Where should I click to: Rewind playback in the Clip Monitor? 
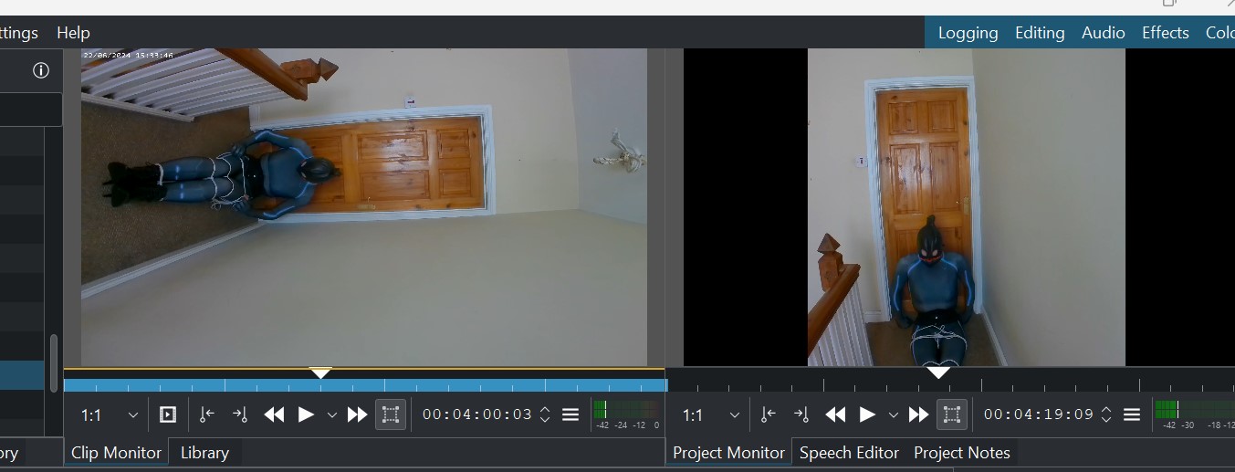[x=274, y=414]
